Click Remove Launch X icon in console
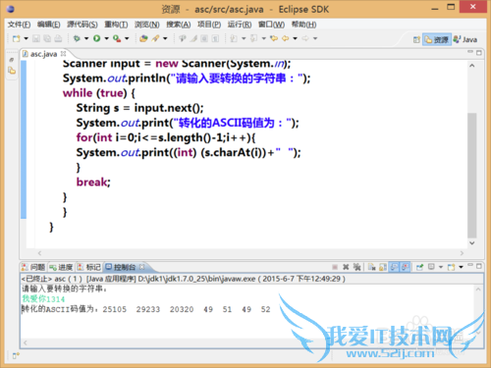Image resolution: width=491 pixels, height=368 pixels. point(346,267)
